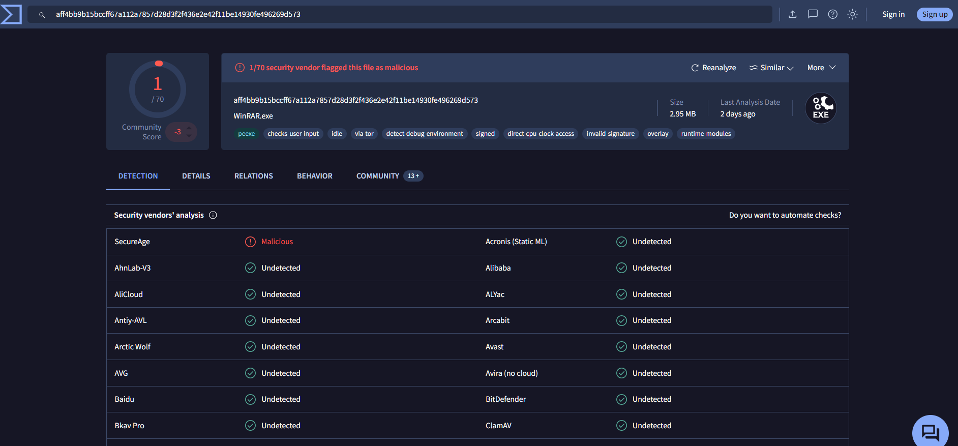The image size is (958, 446).
Task: Open the Behavior tab
Action: point(314,176)
